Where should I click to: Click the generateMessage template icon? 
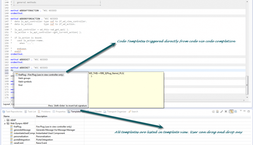[11, 130]
